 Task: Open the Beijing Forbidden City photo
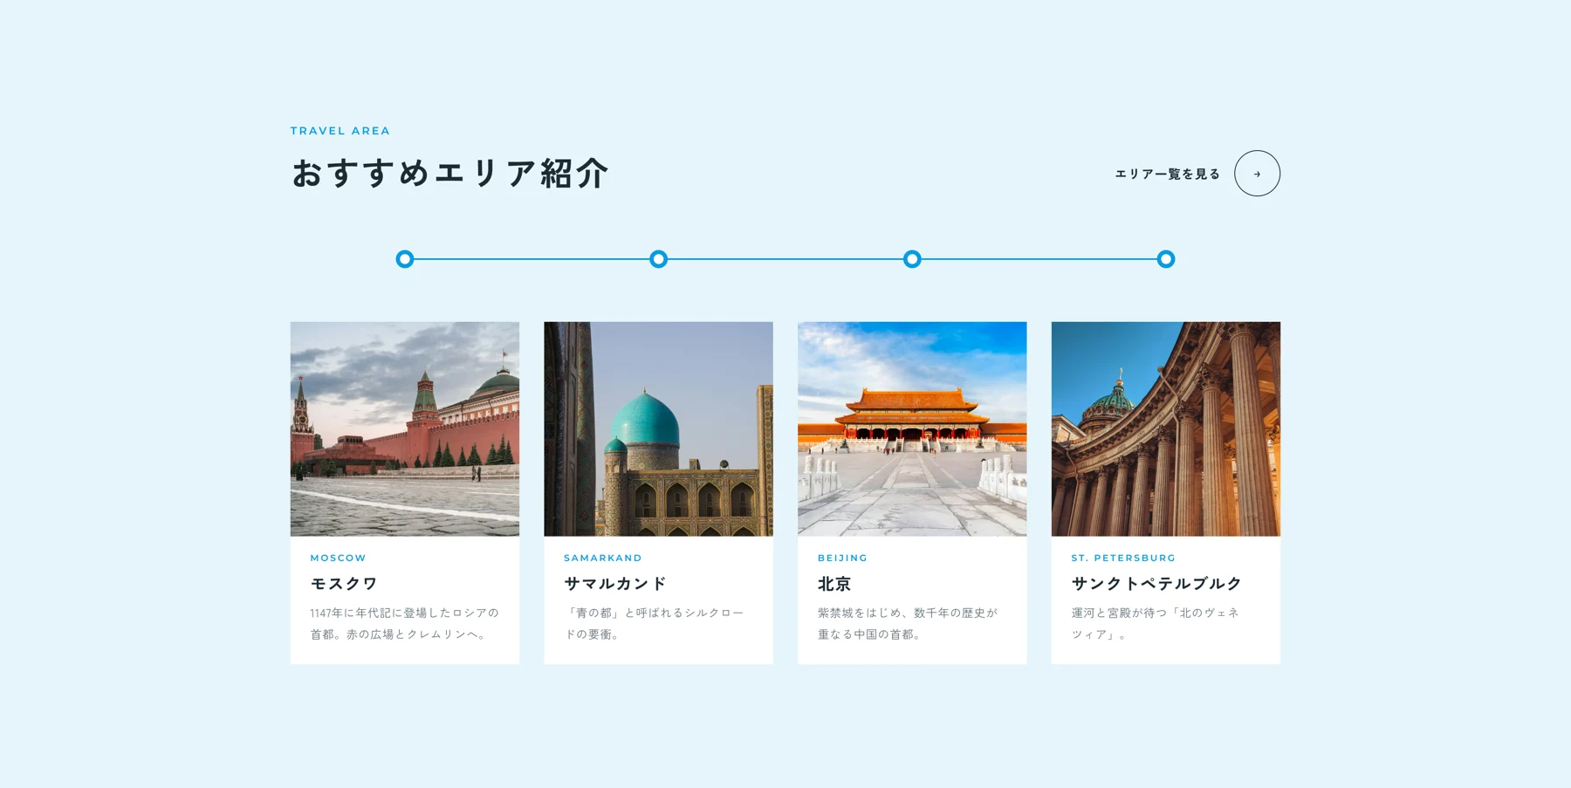(x=912, y=428)
